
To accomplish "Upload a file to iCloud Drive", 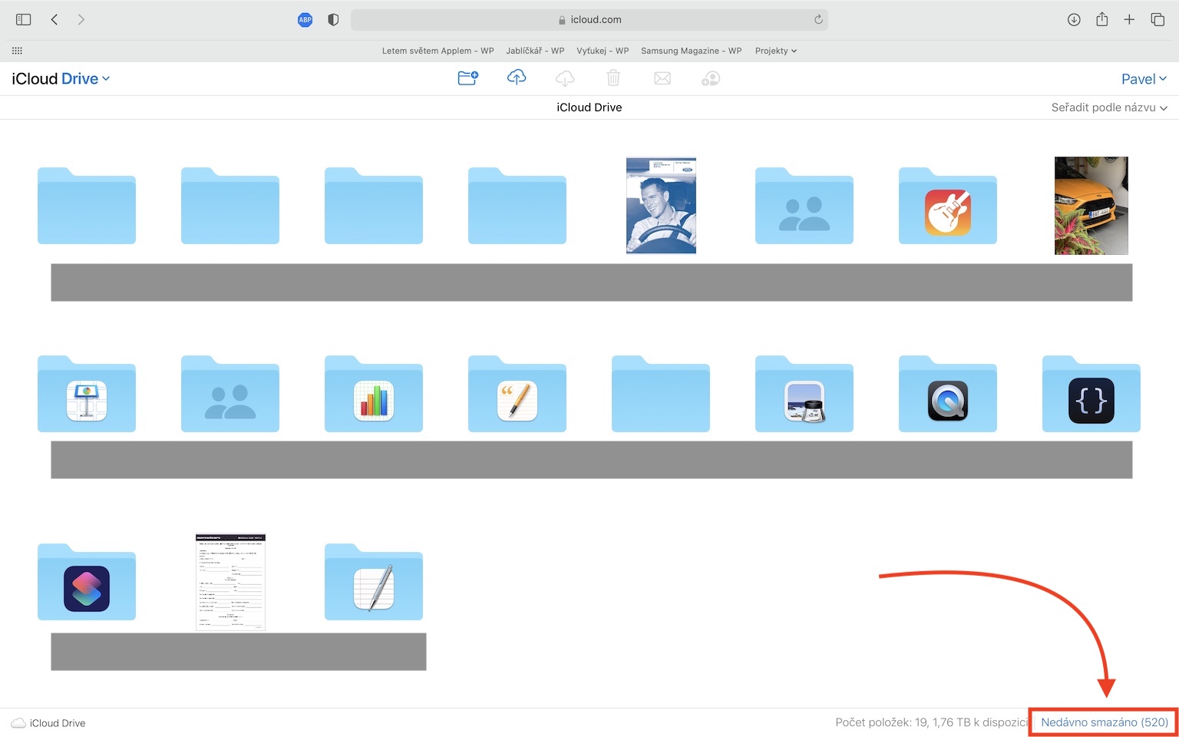I will [x=517, y=78].
